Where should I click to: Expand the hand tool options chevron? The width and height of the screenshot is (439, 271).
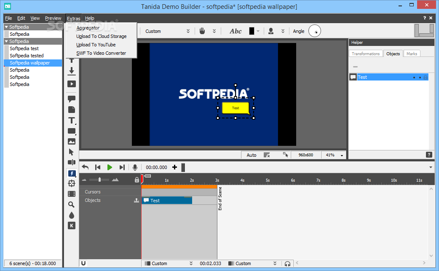(x=214, y=31)
